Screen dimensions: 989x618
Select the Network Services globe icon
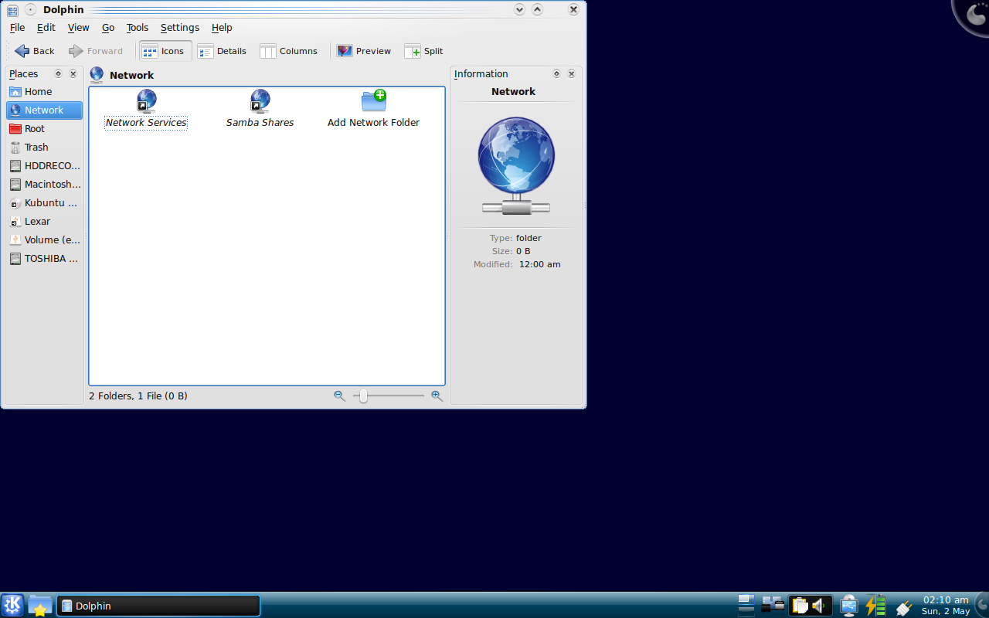click(146, 101)
